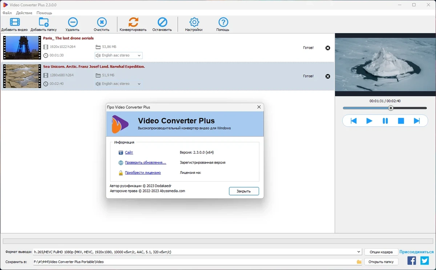Click the Помощь question mark toolbar icon

click(223, 22)
